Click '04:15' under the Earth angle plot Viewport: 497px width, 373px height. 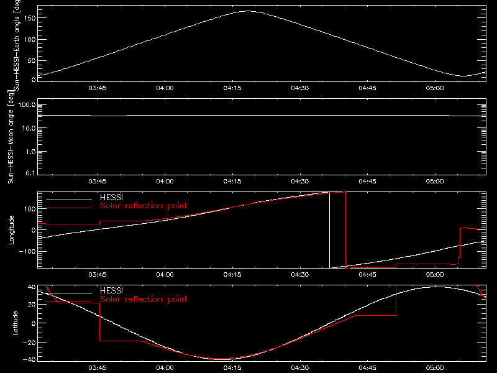click(232, 88)
